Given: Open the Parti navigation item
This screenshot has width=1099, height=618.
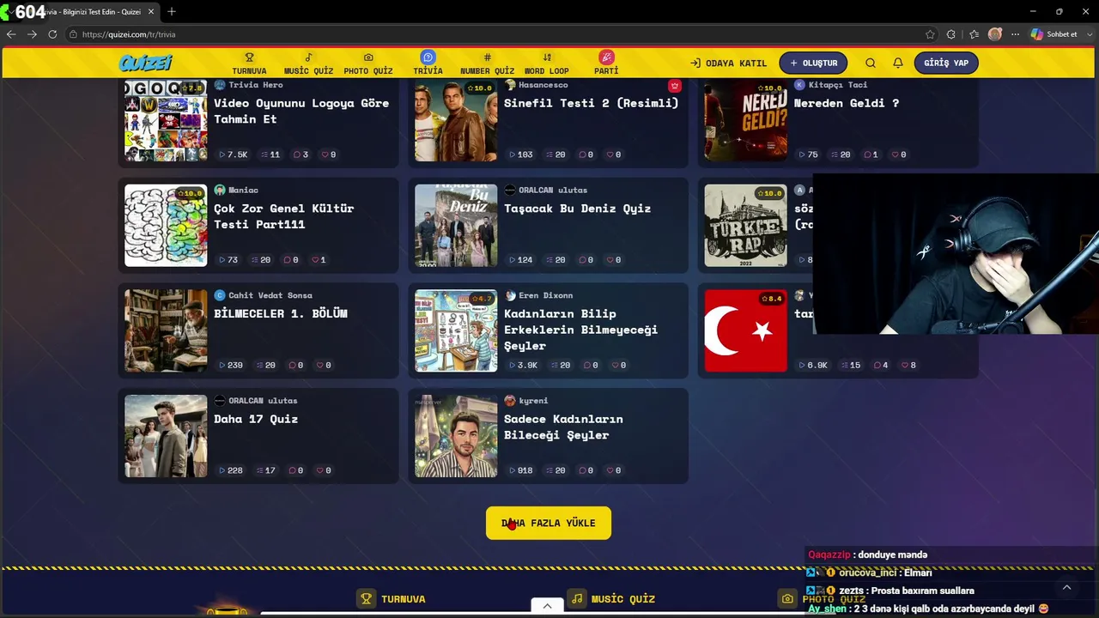Looking at the screenshot, I should pos(606,64).
